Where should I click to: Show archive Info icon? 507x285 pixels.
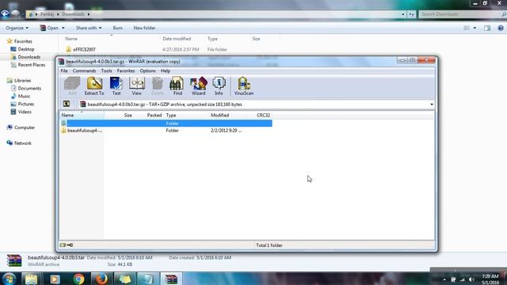click(219, 86)
